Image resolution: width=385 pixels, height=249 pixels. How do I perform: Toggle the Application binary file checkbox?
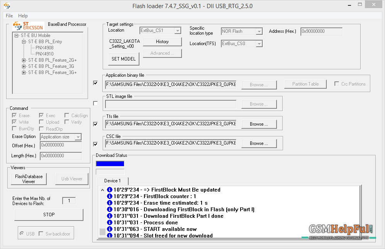pos(95,83)
